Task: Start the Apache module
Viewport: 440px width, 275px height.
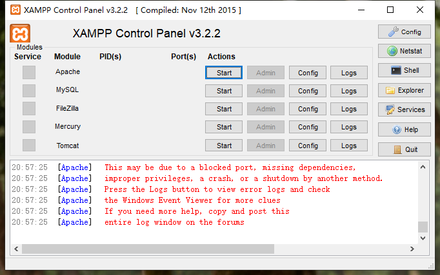Action: tap(224, 73)
